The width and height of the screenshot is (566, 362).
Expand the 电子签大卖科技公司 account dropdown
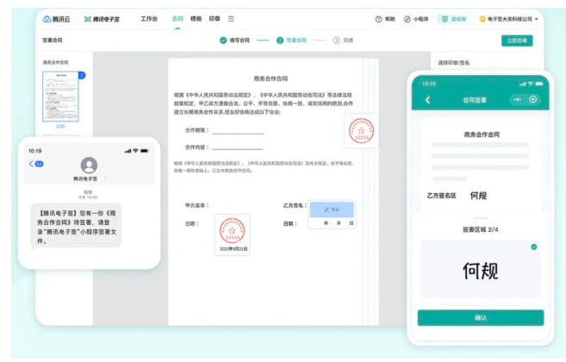(x=508, y=19)
